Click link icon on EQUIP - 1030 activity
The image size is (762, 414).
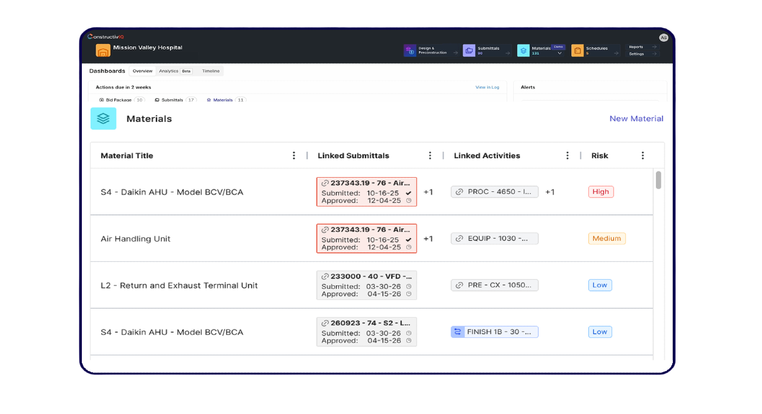coord(459,239)
